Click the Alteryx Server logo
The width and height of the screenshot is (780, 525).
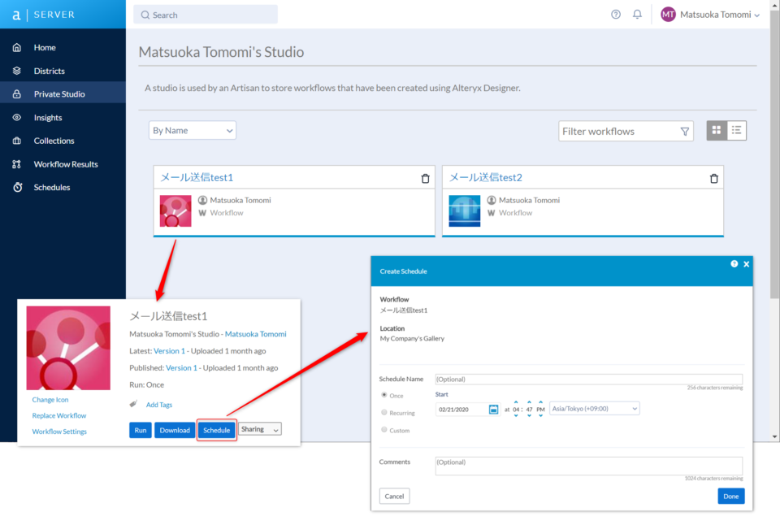click(x=43, y=15)
